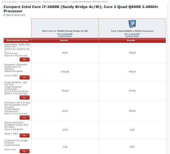Click Go for Adobe After Effects CS5 benchmark
The height and width of the screenshot is (154, 170).
(24, 59)
